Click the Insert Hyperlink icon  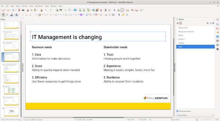118,10
